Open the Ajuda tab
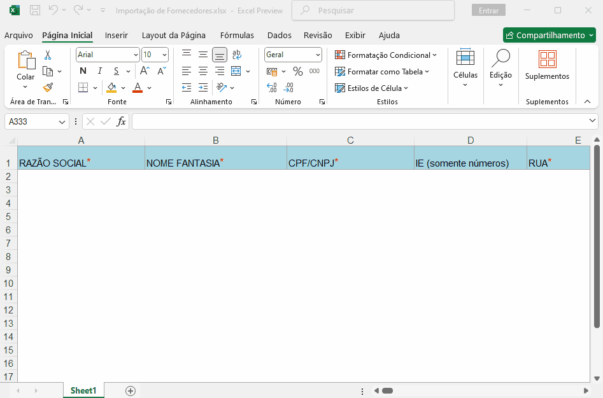This screenshot has height=398, width=603. (x=389, y=36)
